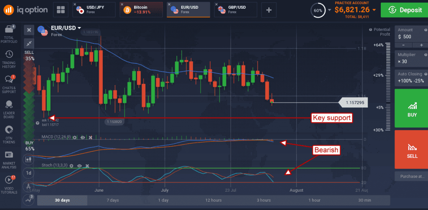Click the 60% circular progress indicator

point(318,10)
